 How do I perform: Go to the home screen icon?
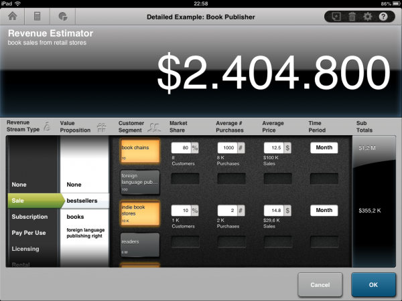click(x=13, y=15)
